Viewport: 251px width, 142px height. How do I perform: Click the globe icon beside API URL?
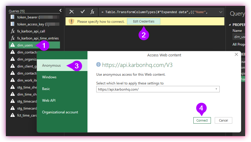click(x=98, y=65)
